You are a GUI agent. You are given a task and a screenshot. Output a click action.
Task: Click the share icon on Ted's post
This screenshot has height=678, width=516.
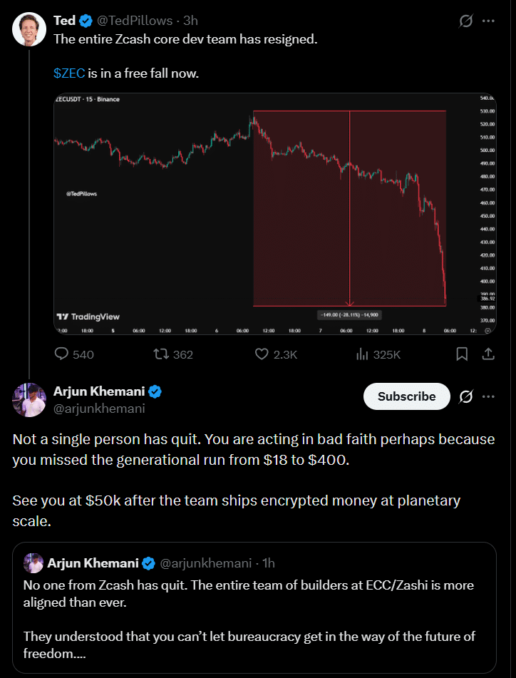[x=489, y=354]
